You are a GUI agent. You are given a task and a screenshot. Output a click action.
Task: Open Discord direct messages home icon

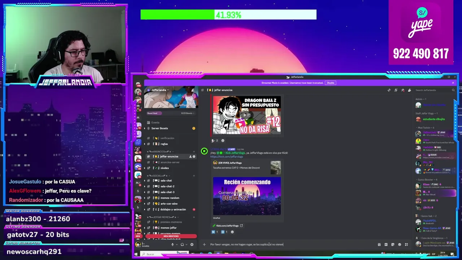[x=138, y=84]
